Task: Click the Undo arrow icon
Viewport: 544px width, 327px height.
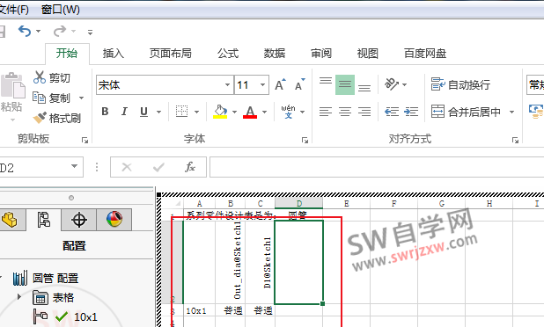Action: pos(25,31)
